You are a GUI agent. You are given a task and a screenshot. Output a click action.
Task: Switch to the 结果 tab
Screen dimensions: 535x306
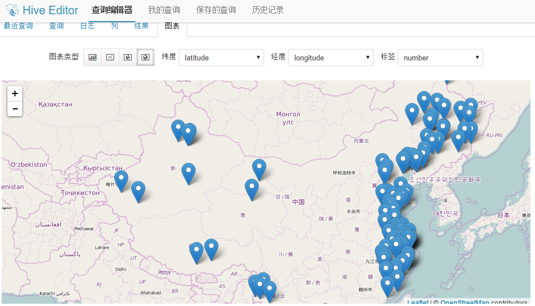[141, 26]
